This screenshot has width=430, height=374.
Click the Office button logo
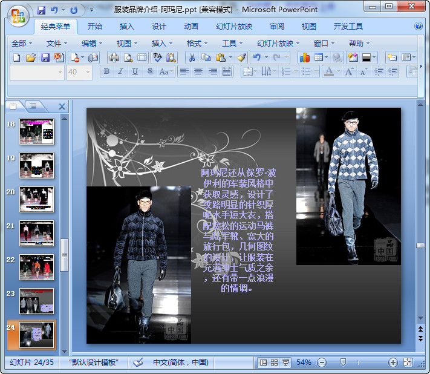coord(18,15)
